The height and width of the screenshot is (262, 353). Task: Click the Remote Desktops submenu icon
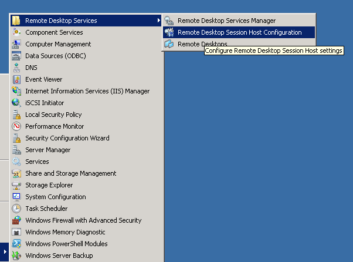pos(169,44)
